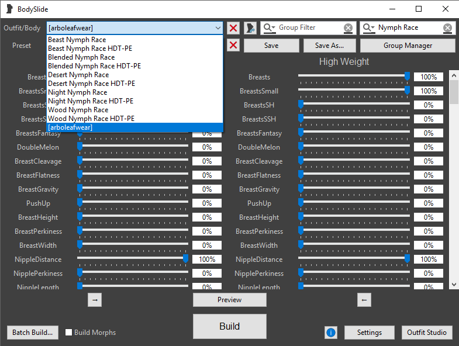Pick Night Nymph Race from dropdown
459x346 pixels.
[134, 92]
